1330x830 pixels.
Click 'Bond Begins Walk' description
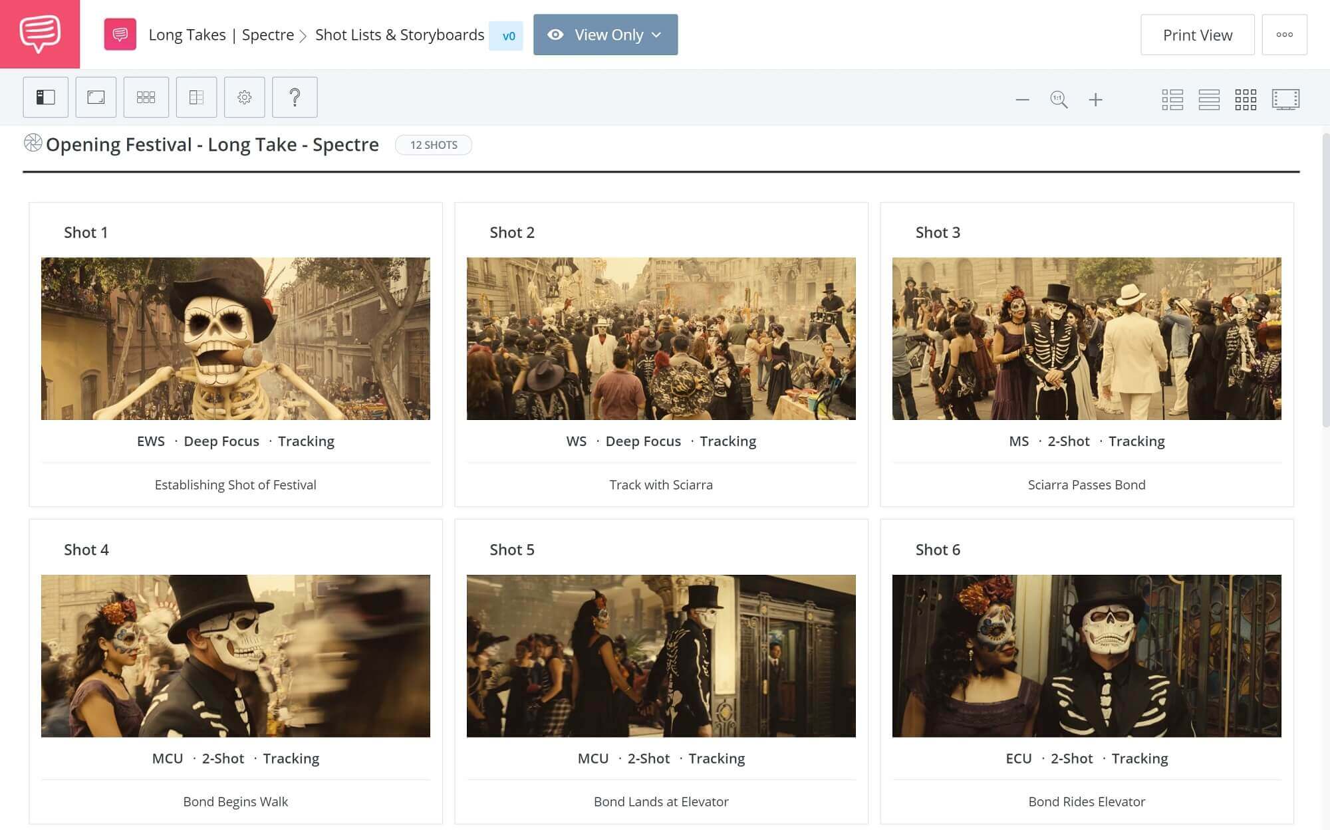(235, 801)
